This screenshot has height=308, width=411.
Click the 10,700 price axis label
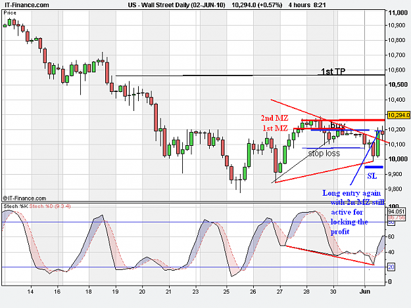(x=398, y=55)
